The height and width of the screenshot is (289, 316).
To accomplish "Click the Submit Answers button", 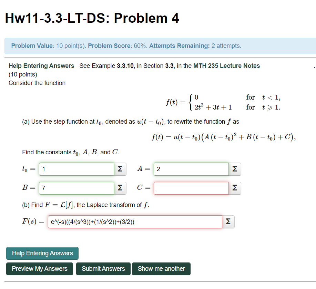I will tap(103, 269).
